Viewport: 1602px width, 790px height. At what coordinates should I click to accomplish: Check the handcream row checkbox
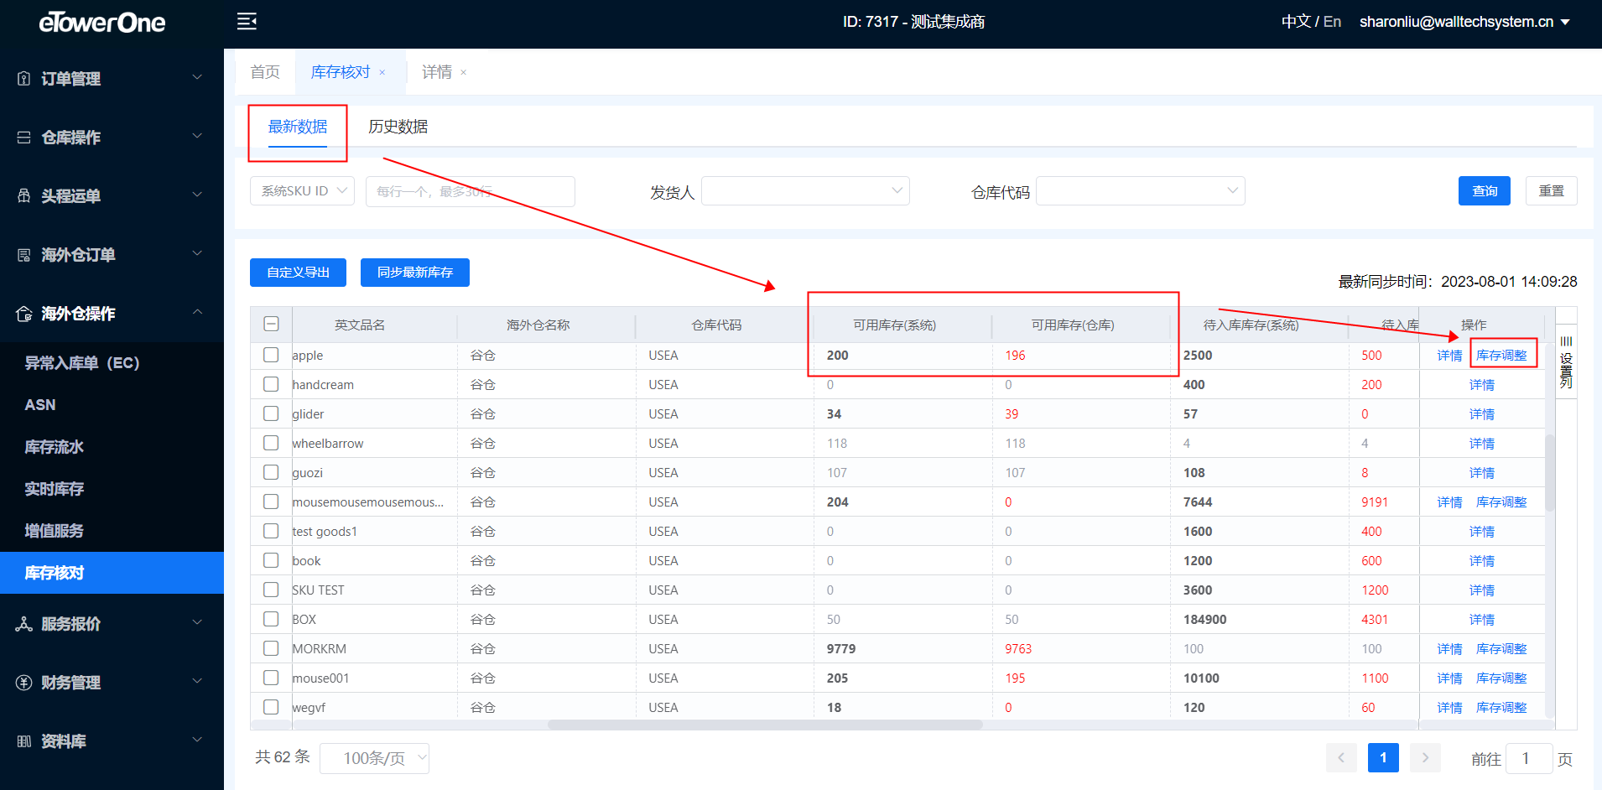(x=271, y=384)
